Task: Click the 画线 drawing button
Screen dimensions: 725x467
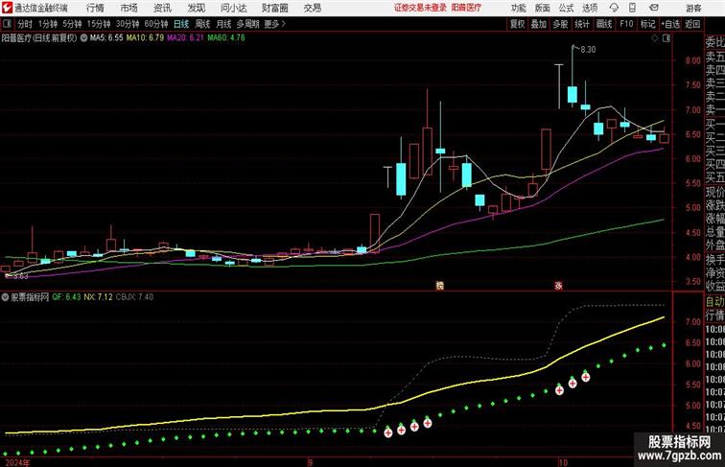Action: tap(604, 24)
